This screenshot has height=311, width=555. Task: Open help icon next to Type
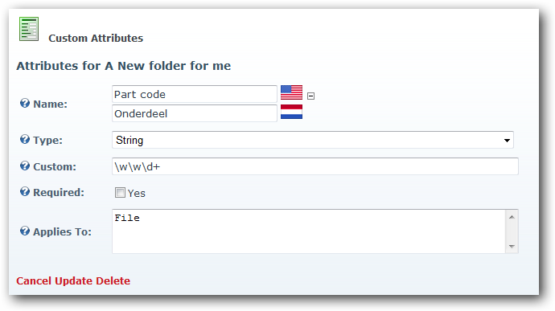tap(25, 139)
